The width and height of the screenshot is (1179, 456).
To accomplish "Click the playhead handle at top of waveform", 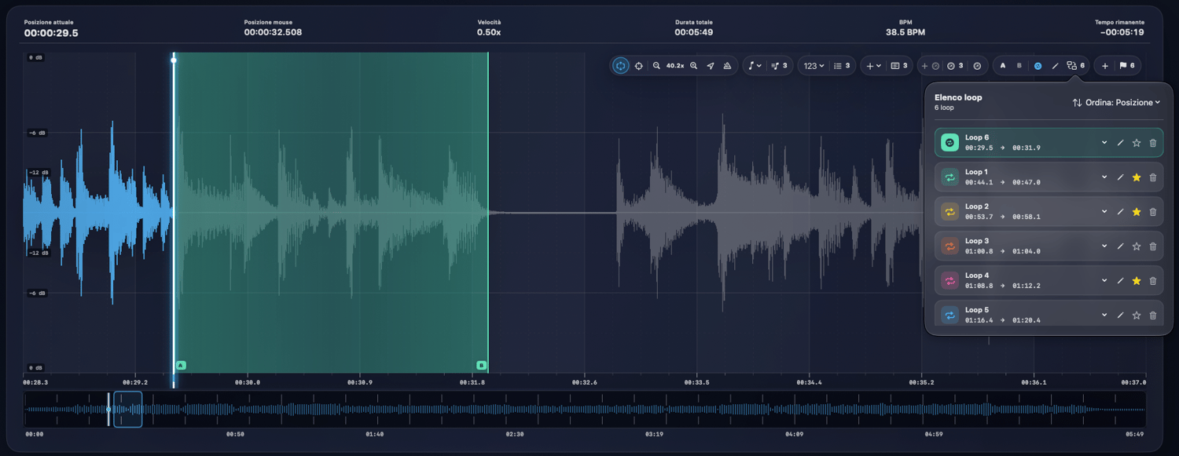I will [174, 60].
